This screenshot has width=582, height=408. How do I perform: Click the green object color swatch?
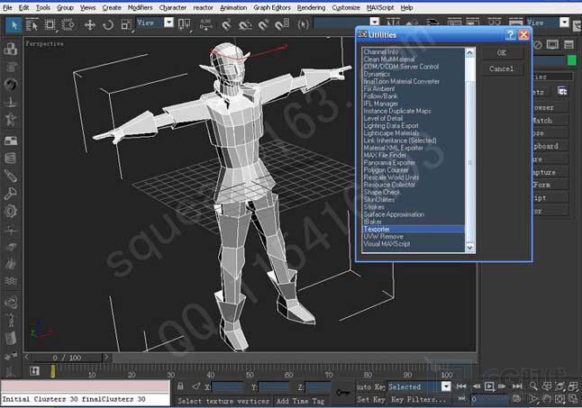click(x=572, y=60)
